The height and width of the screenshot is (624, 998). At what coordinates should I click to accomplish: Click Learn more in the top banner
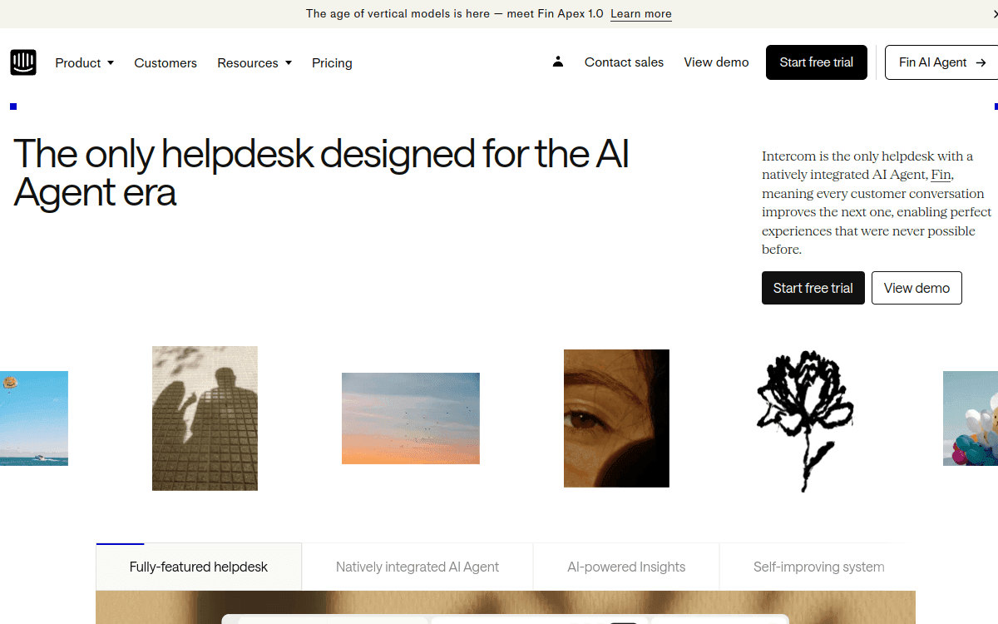coord(641,14)
